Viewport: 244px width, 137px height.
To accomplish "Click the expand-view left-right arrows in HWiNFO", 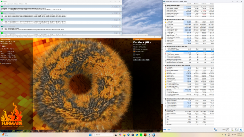I will tap(165, 130).
